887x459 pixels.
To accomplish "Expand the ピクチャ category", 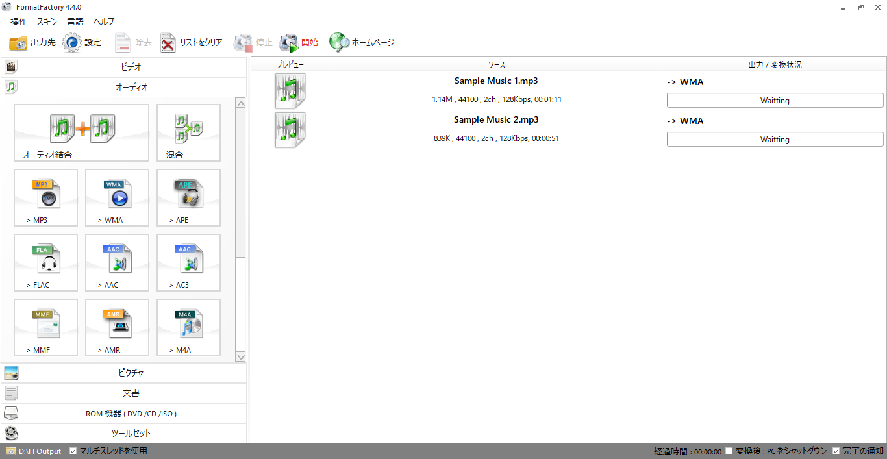I will [123, 373].
